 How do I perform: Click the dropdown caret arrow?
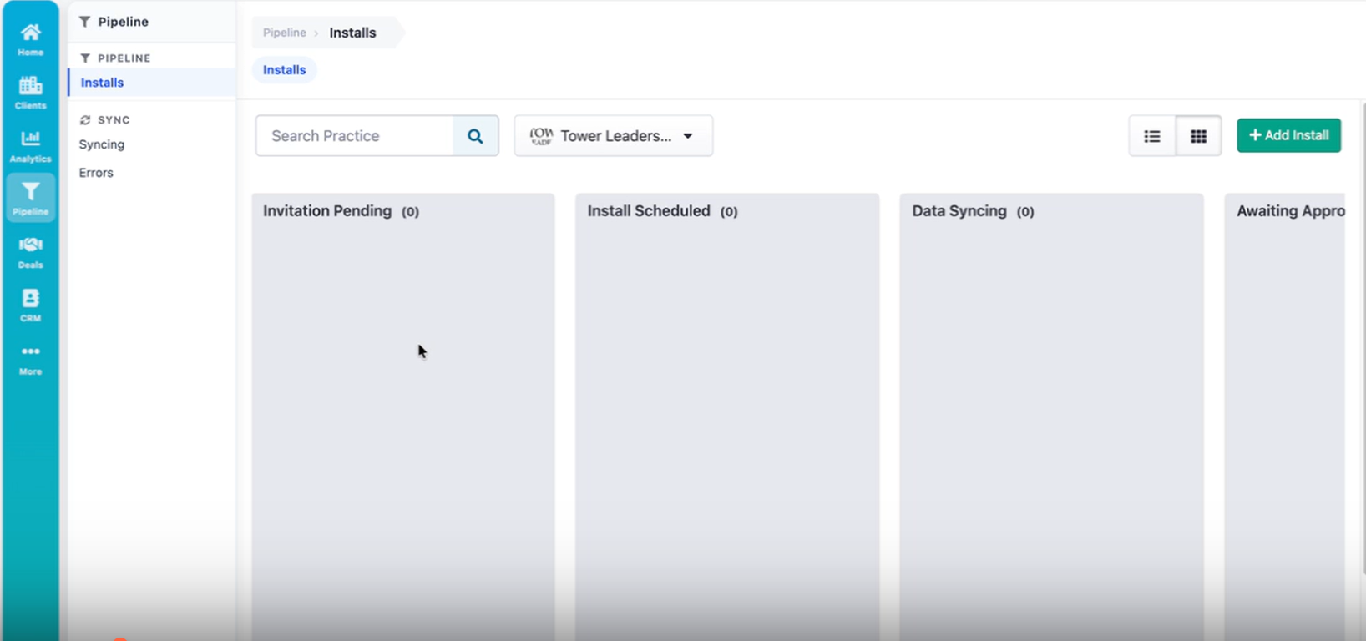(688, 136)
